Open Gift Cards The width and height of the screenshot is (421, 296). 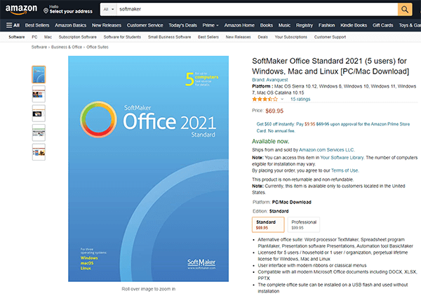coord(383,25)
